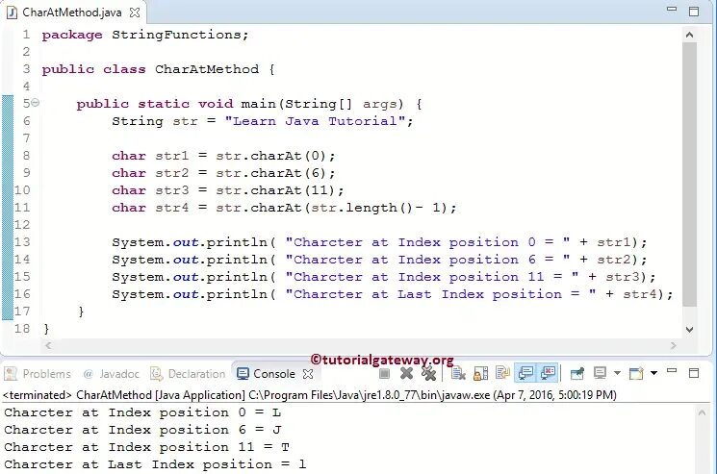Maximize the editor area

tap(694, 12)
